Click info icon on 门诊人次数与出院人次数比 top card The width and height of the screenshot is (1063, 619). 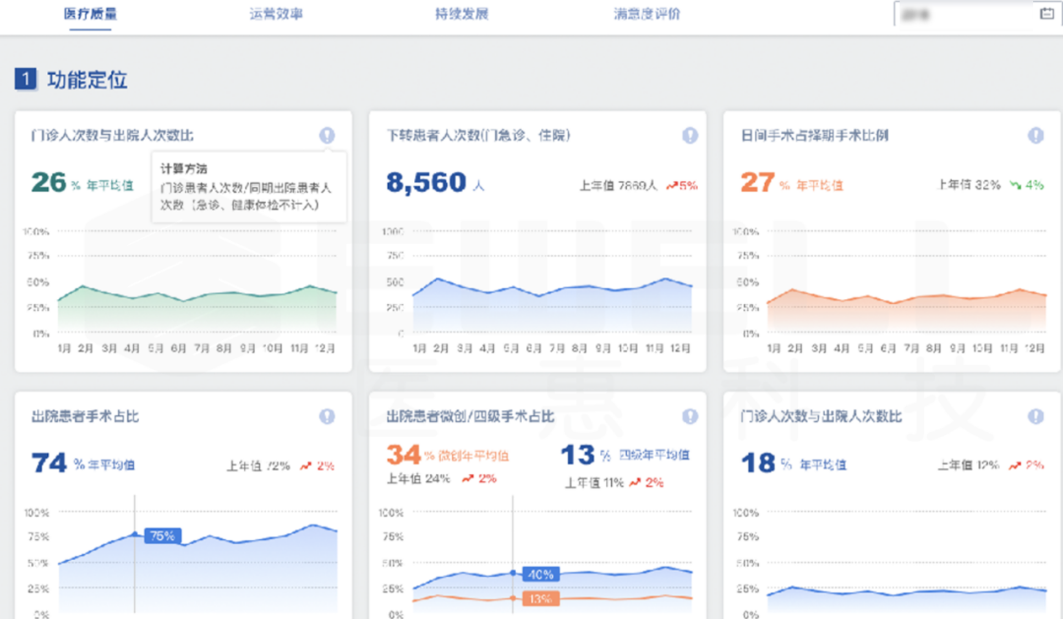(327, 135)
